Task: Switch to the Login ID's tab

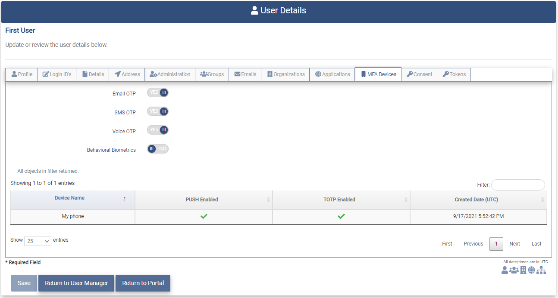Action: click(x=57, y=74)
